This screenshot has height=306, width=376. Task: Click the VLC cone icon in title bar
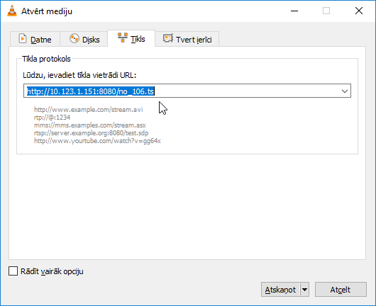pyautogui.click(x=12, y=11)
